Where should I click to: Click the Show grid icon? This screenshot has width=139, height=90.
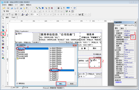58,8
